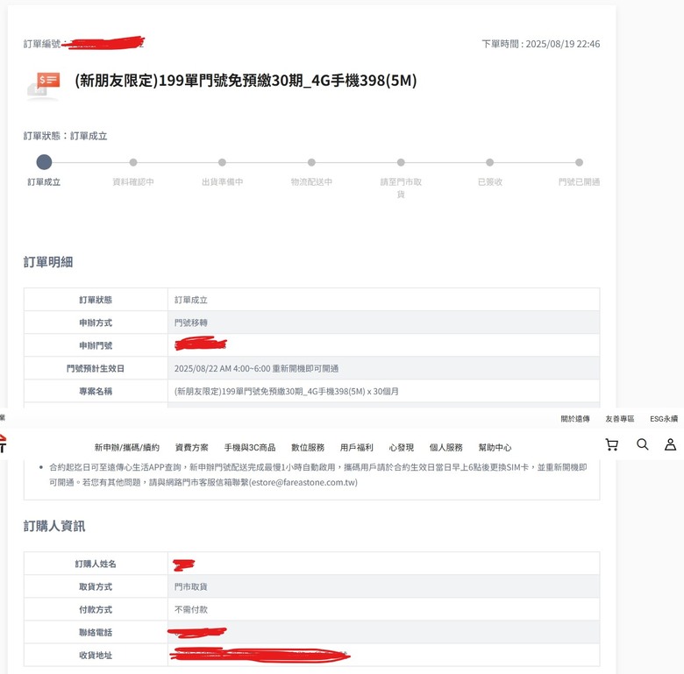Image resolution: width=684 pixels, height=674 pixels.
Task: Click the 物流配送中 progress step dot
Action: [311, 162]
